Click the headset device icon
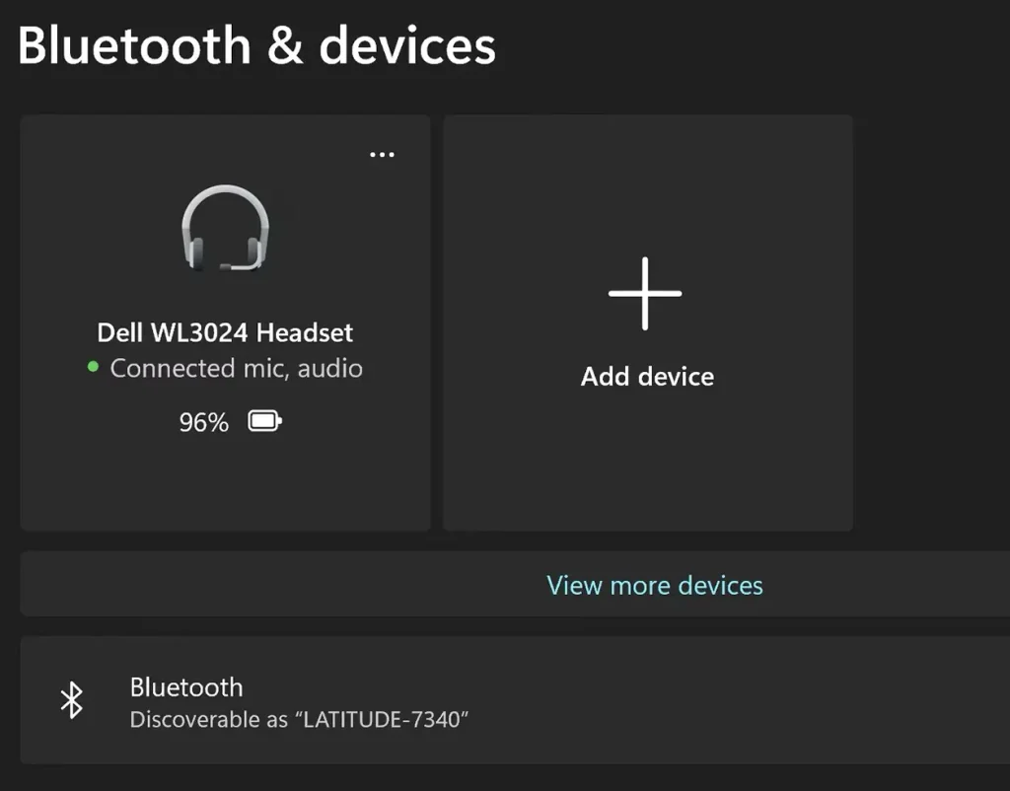Viewport: 1010px width, 791px height. click(x=225, y=229)
